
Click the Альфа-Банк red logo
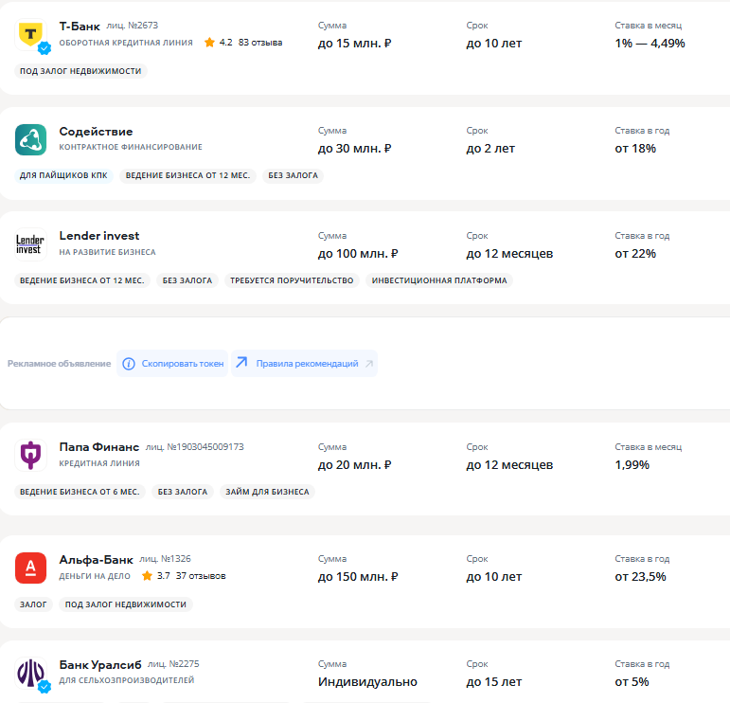pyautogui.click(x=30, y=568)
